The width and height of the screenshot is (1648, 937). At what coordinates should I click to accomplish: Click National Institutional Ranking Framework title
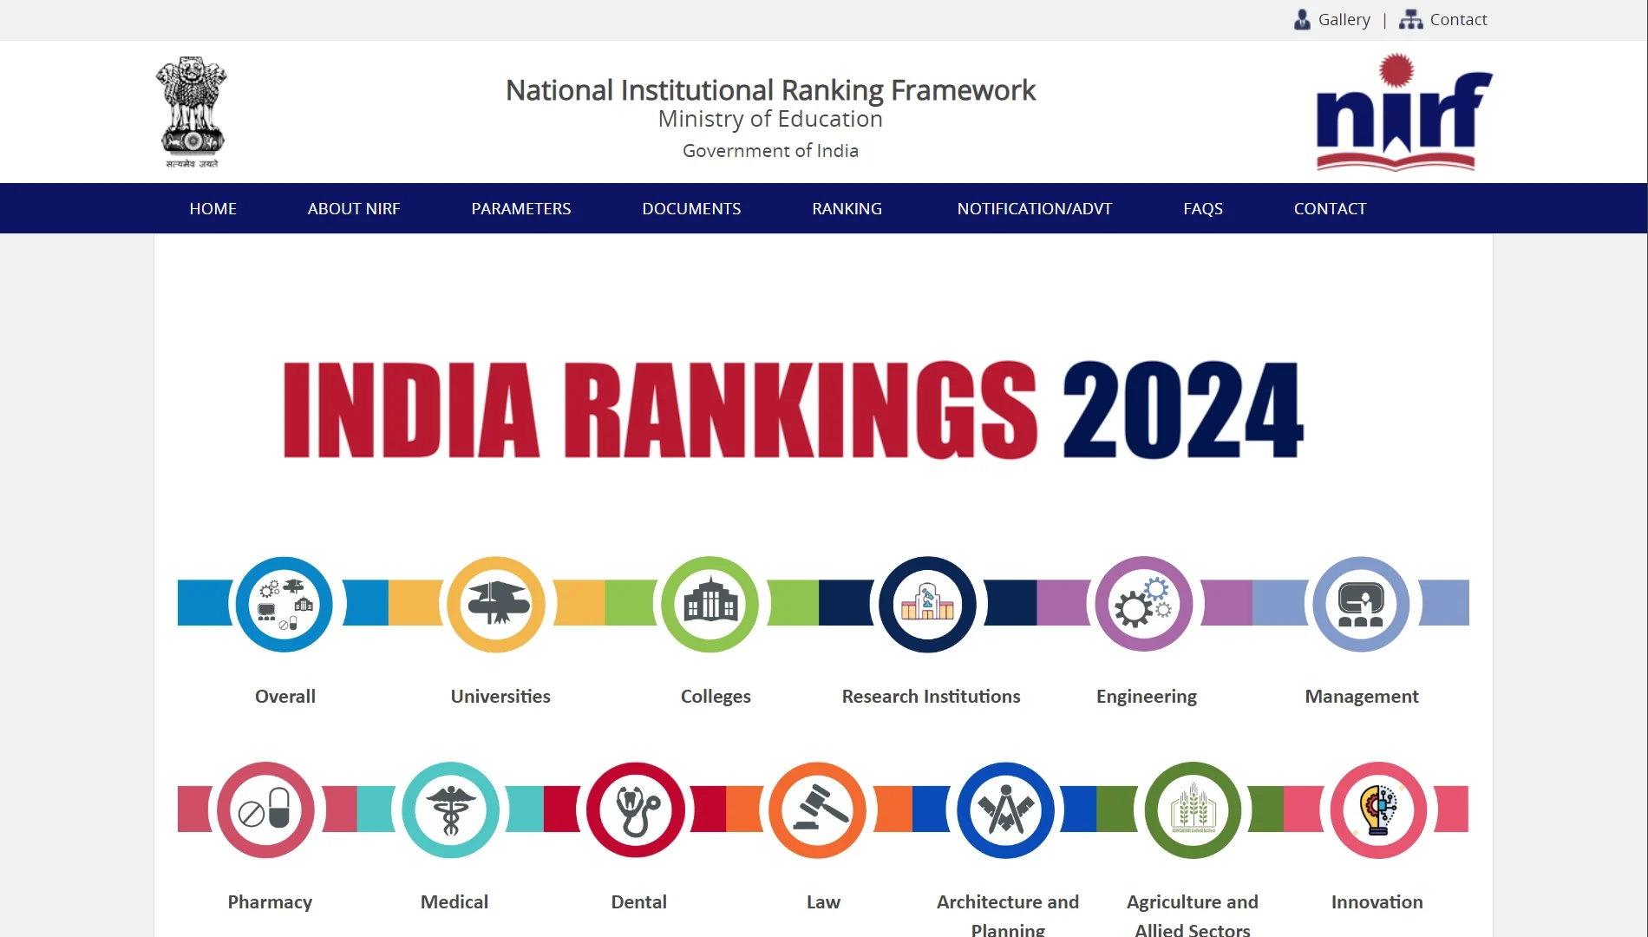click(770, 90)
